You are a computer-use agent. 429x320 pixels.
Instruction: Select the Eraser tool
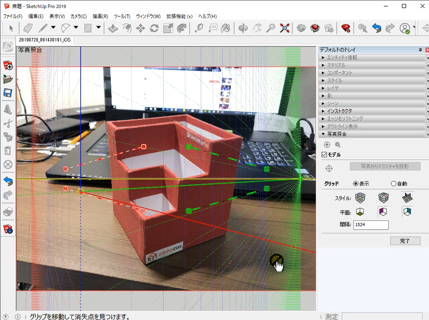(28, 28)
